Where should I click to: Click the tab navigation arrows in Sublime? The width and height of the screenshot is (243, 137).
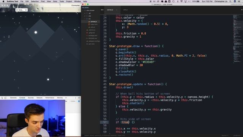tap(102, 10)
